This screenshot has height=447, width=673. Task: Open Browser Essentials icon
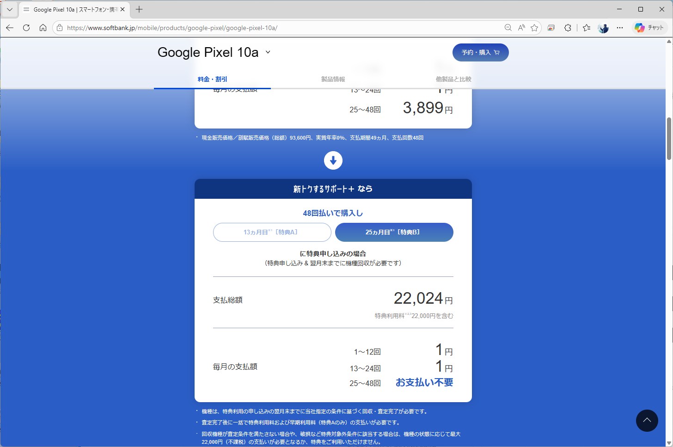tap(551, 28)
